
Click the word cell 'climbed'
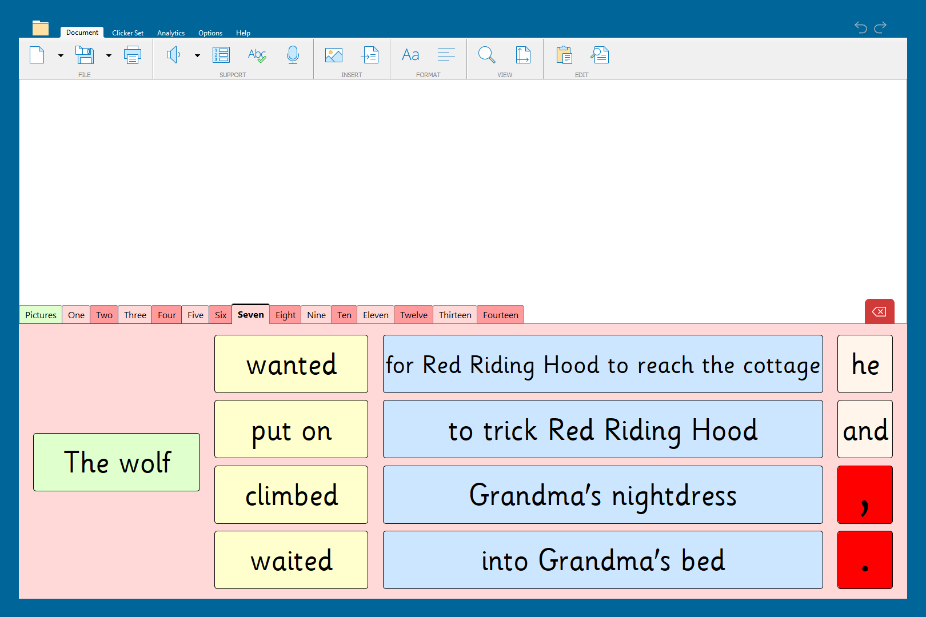291,495
